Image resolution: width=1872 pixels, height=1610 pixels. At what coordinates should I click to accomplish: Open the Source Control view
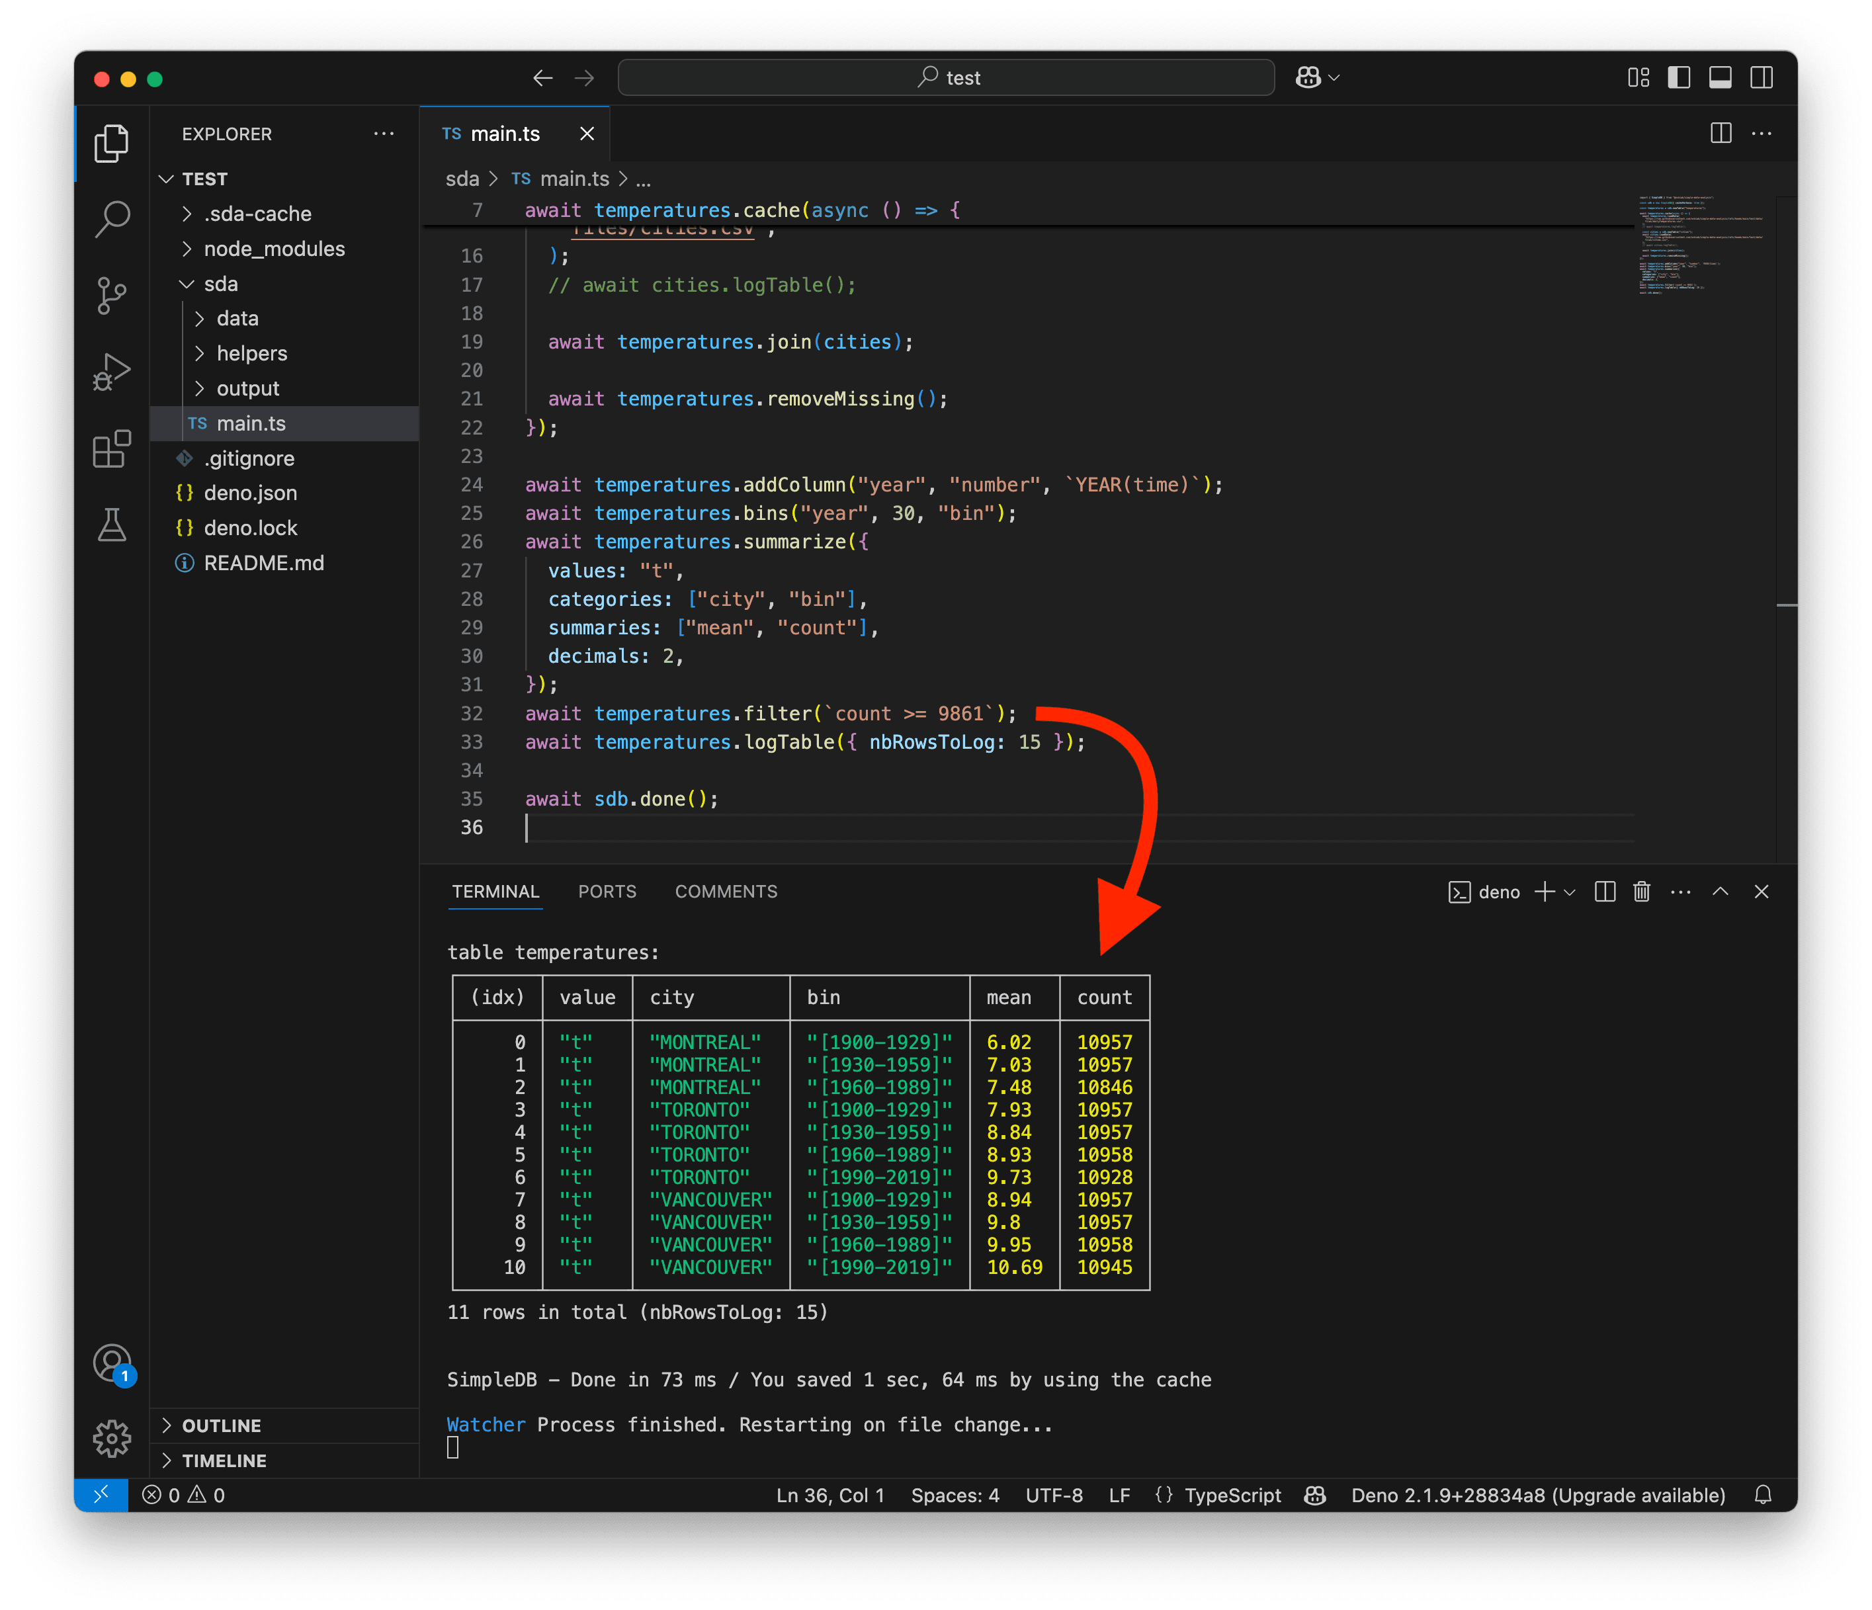click(x=111, y=294)
